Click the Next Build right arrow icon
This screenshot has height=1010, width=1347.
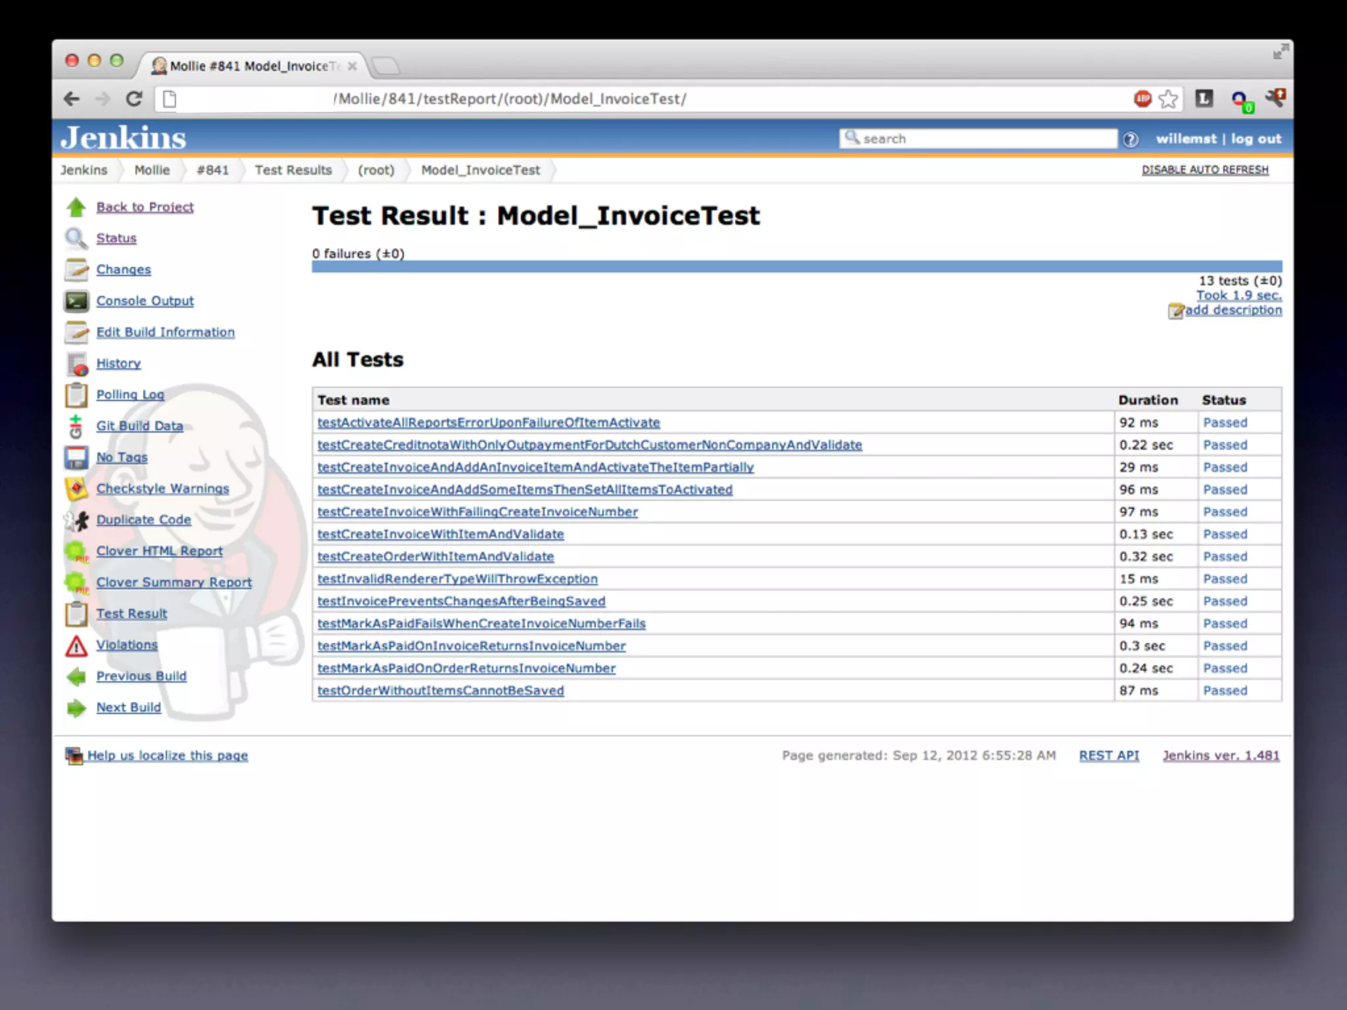pyautogui.click(x=76, y=708)
